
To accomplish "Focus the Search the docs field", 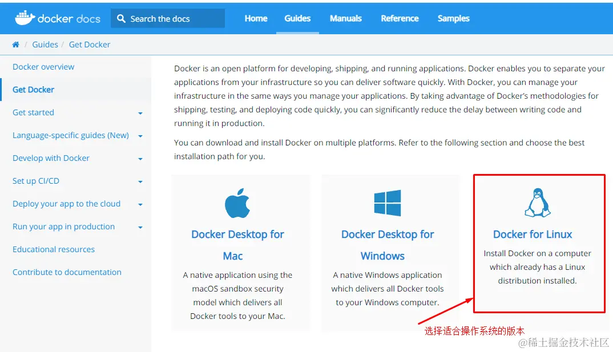I will tap(168, 18).
